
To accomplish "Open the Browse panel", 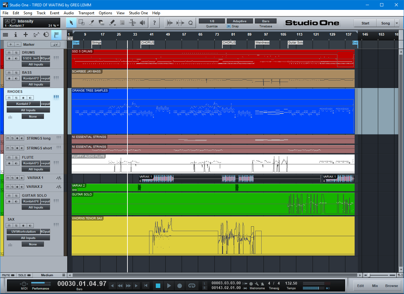I will pyautogui.click(x=392, y=286).
